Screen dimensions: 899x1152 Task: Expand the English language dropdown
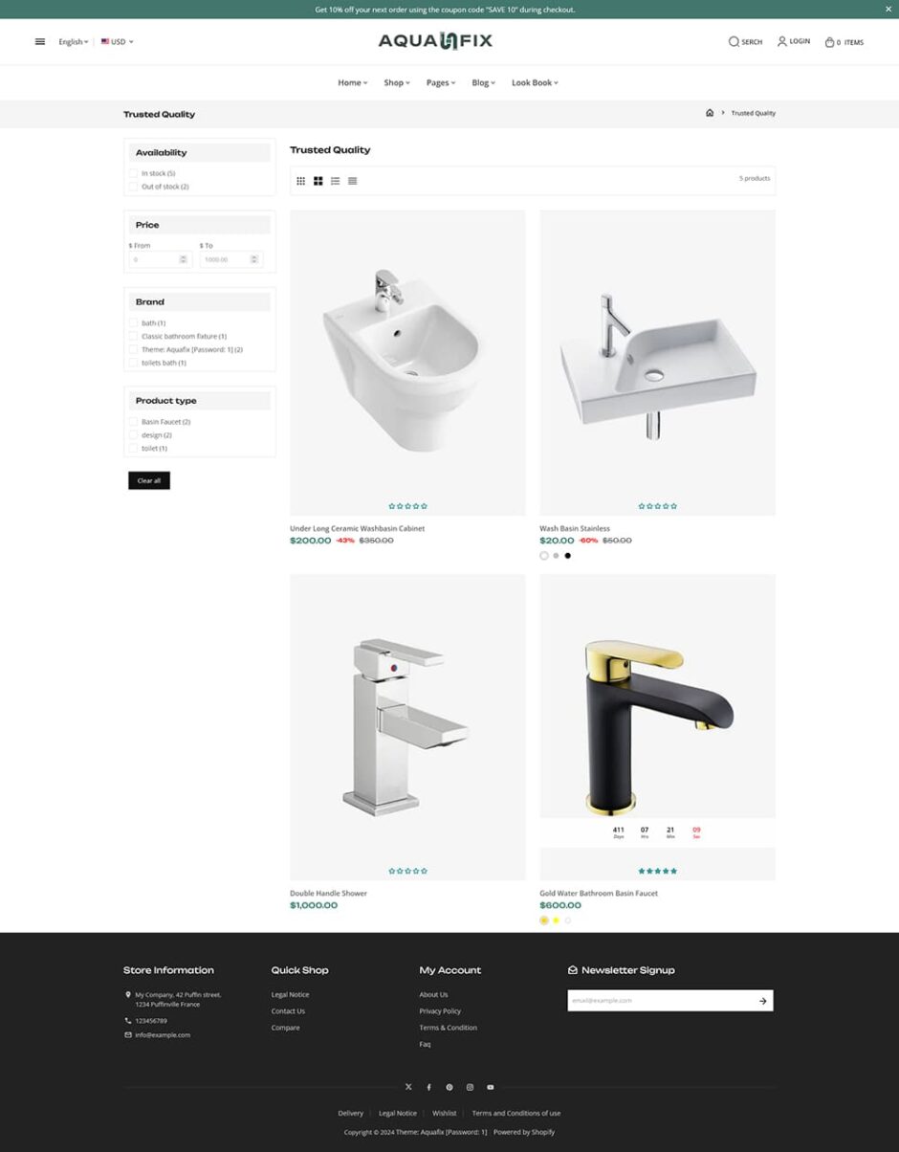click(74, 42)
